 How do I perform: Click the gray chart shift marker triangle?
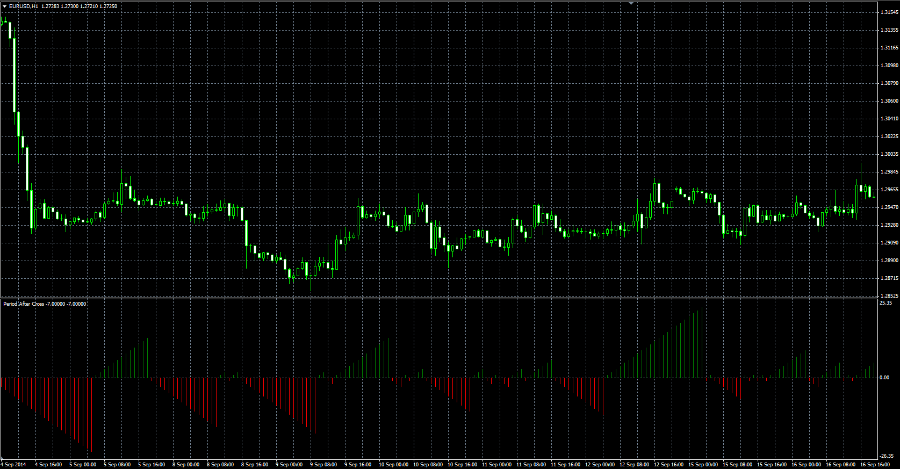[x=631, y=3]
